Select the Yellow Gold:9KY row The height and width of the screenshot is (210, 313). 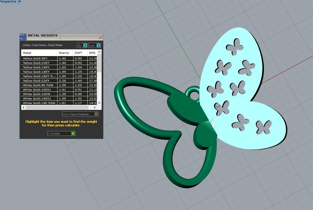[59, 59]
